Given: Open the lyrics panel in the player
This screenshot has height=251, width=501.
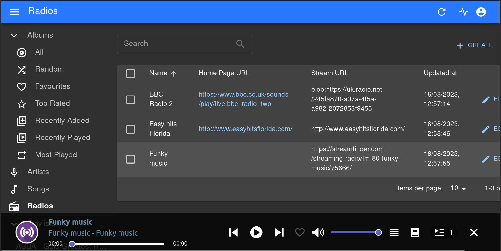Looking at the screenshot, I should click(x=415, y=232).
